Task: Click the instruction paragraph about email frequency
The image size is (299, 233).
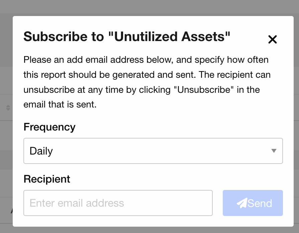Action: coord(147,82)
